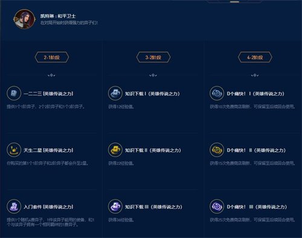
Task: Click the 天生二星 augment title
Action: click(48, 150)
